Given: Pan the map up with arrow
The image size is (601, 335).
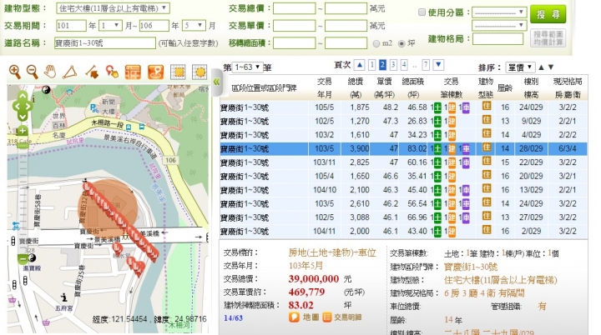Looking at the screenshot, I should (23, 95).
